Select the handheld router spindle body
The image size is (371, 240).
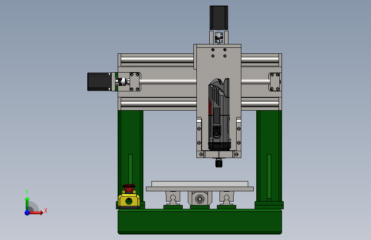[x=219, y=114]
